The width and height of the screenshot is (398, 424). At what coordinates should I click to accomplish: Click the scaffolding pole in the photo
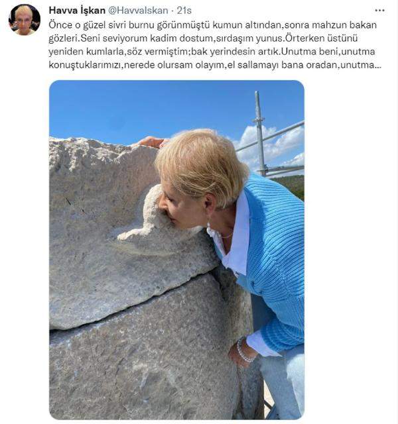click(260, 134)
